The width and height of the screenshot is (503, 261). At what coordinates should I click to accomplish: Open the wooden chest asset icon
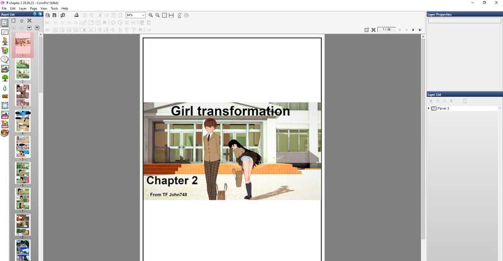4,133
